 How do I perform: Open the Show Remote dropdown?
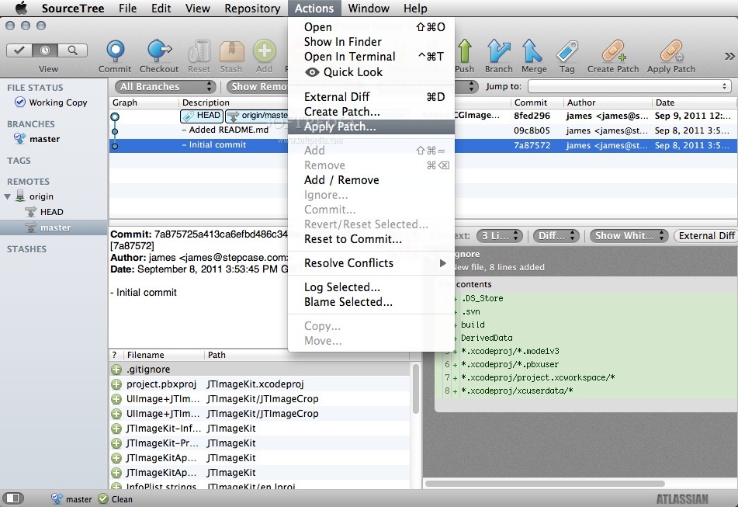(x=258, y=87)
